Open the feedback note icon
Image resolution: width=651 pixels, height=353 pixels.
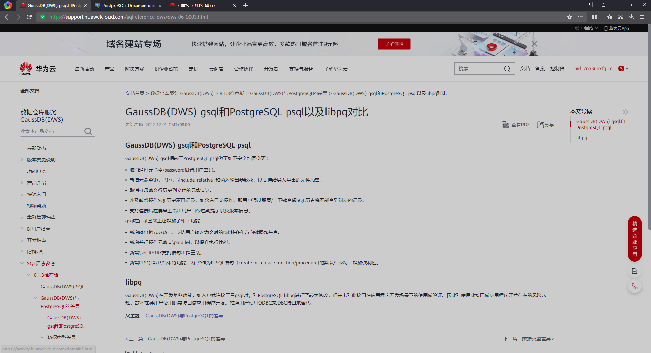coord(635,271)
